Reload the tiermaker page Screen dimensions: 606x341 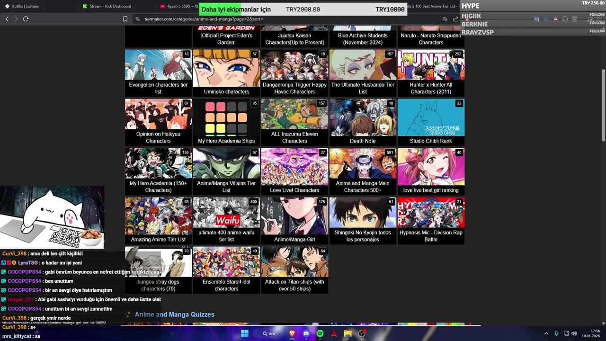tap(26, 19)
